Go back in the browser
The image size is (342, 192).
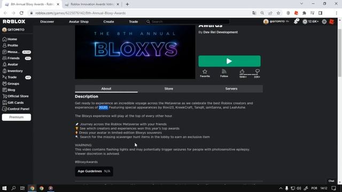click(x=6, y=13)
